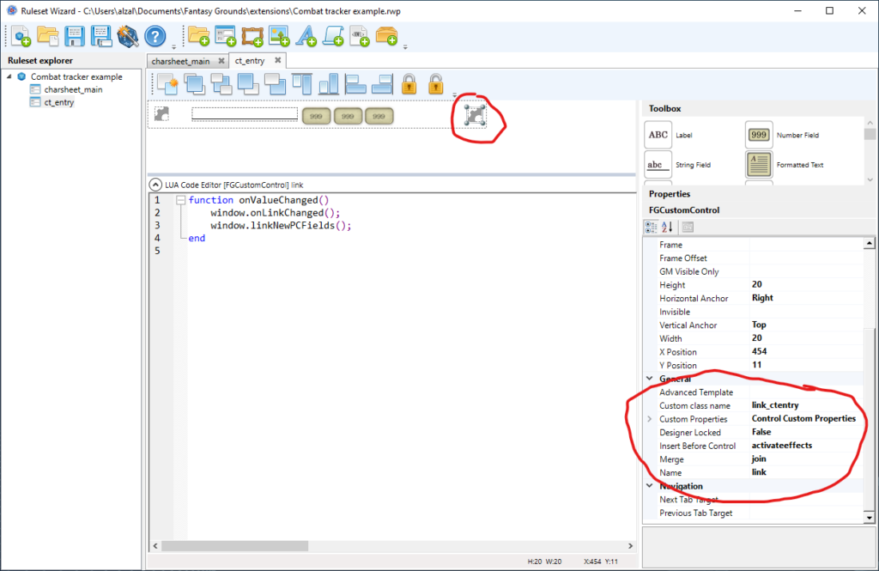Collapse the LUA Code Editor panel

click(155, 185)
